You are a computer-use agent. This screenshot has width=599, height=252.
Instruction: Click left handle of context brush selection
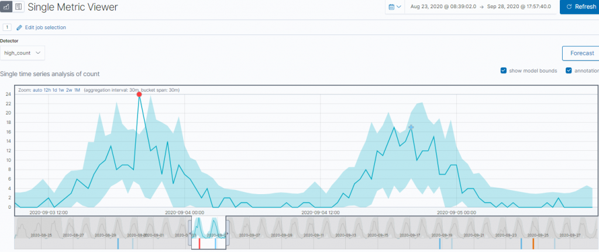pos(190,234)
